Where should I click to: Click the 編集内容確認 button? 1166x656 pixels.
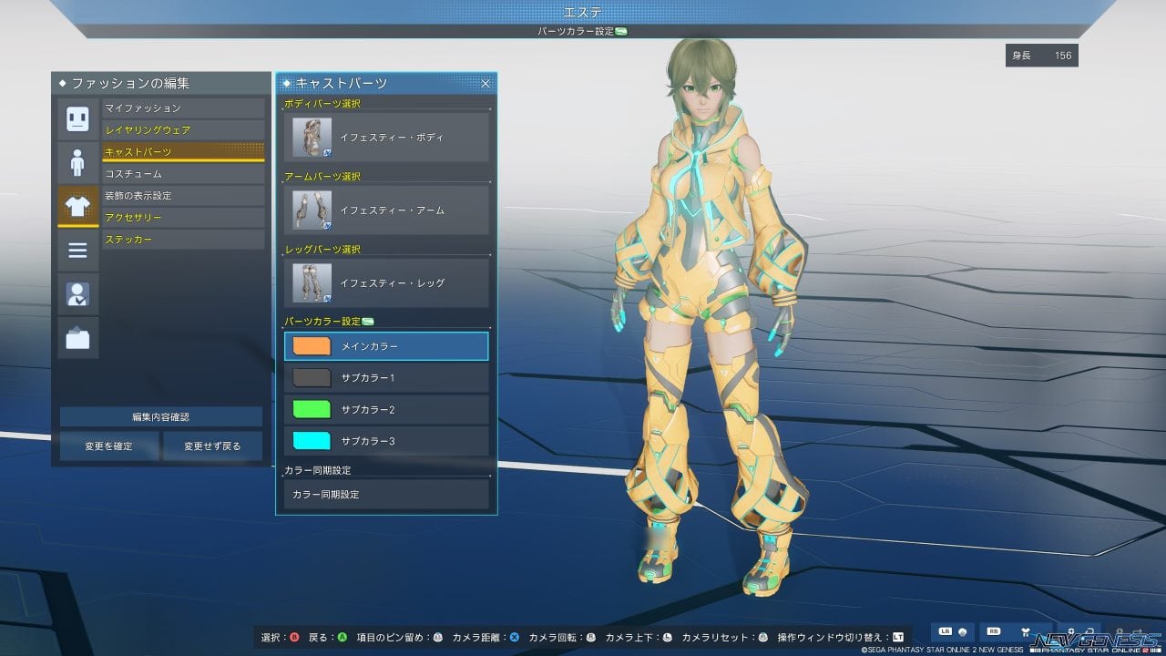pyautogui.click(x=161, y=416)
